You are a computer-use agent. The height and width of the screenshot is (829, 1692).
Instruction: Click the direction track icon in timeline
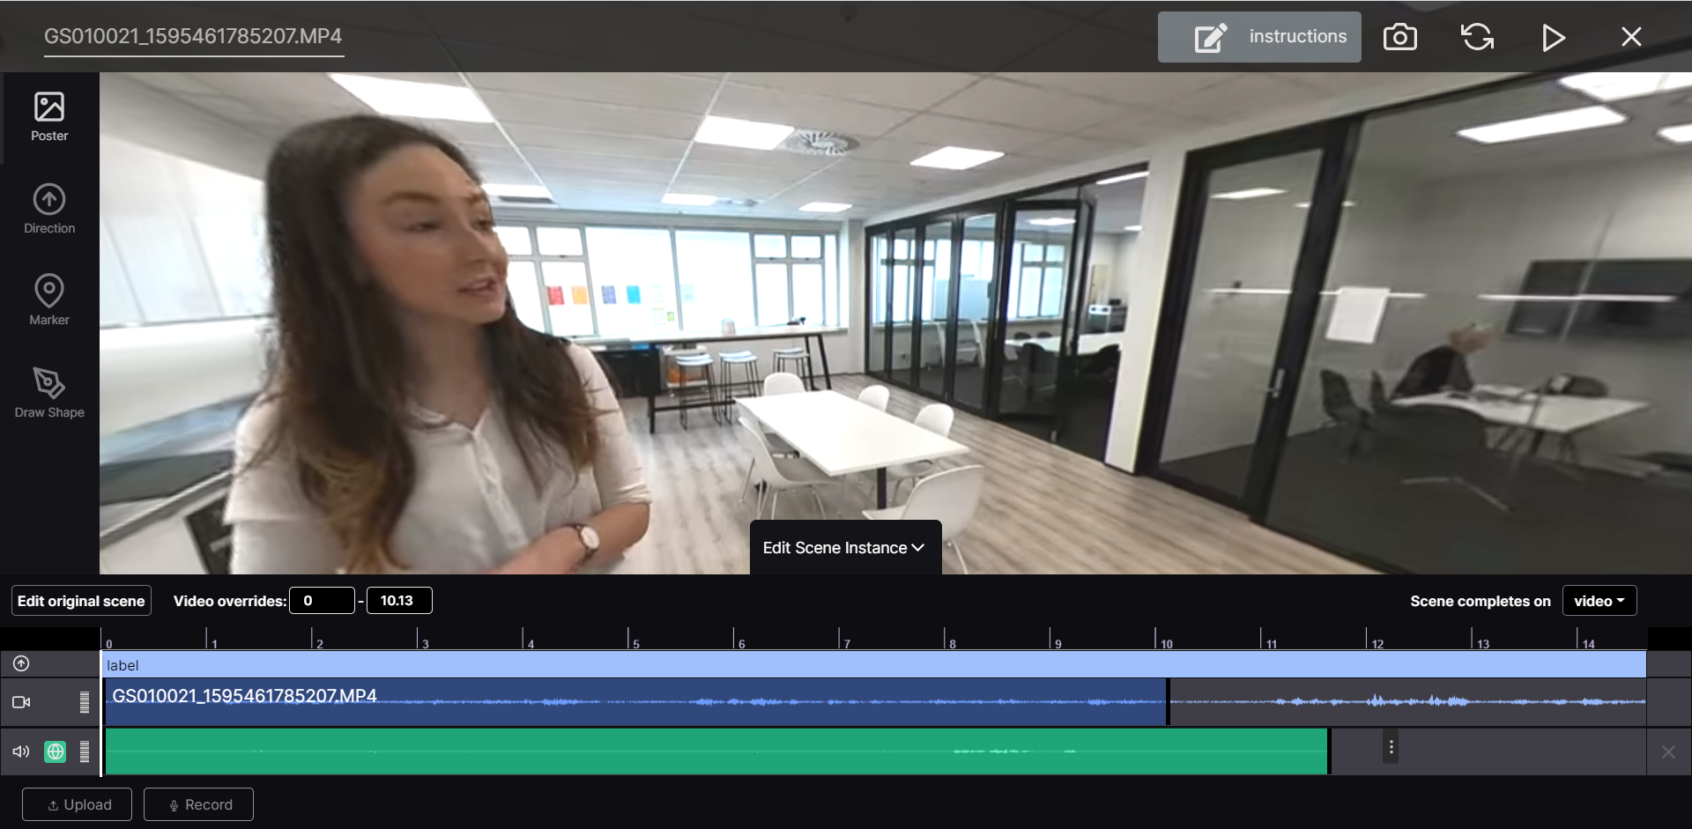(21, 663)
